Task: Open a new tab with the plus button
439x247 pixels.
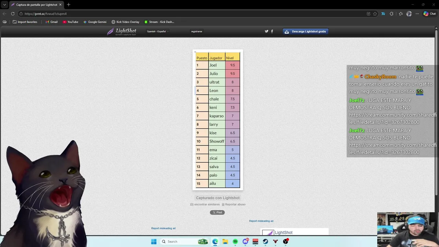Action: point(69,5)
